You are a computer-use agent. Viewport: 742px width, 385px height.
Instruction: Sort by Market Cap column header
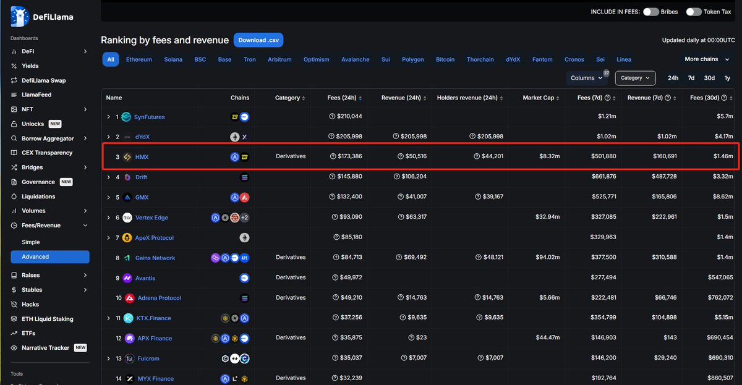click(x=541, y=98)
